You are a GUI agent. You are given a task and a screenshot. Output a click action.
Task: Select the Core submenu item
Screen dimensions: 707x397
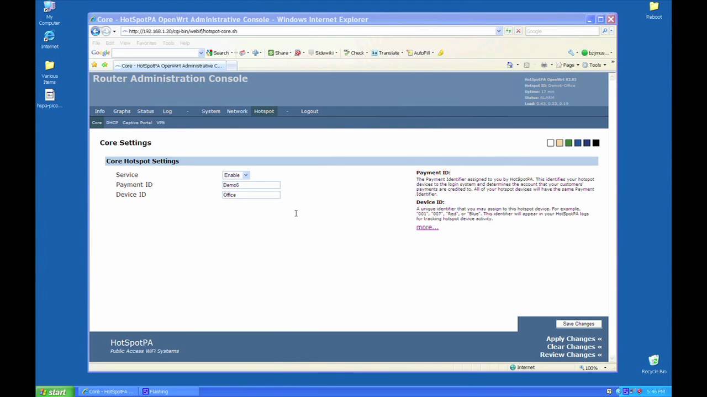[x=97, y=122]
